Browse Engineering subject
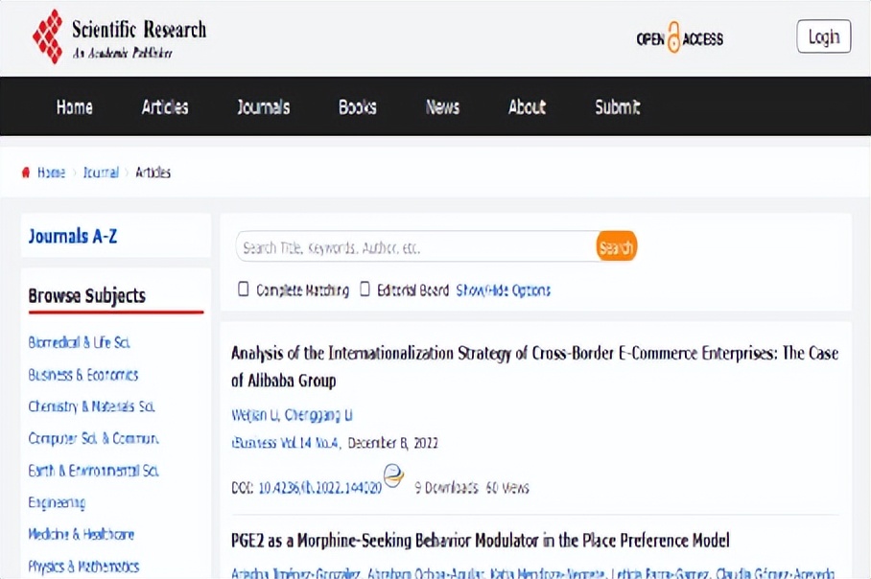Screen dimensions: 871x579 pos(57,503)
